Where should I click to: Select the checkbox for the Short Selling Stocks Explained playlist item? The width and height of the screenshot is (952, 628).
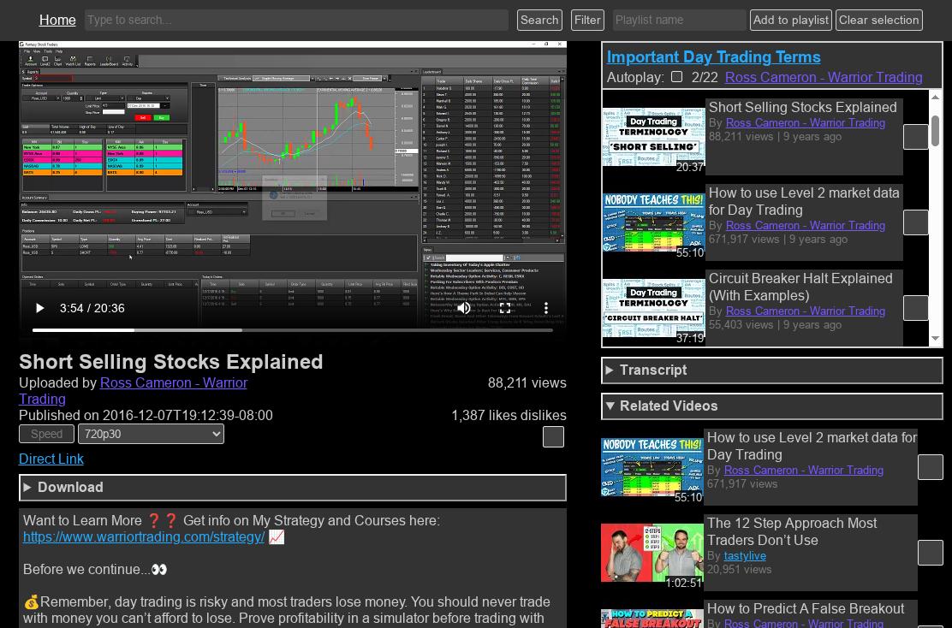tap(915, 137)
